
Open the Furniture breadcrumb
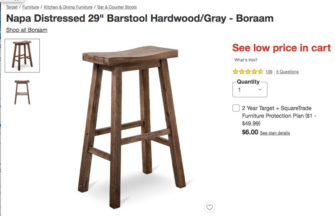pos(31,7)
